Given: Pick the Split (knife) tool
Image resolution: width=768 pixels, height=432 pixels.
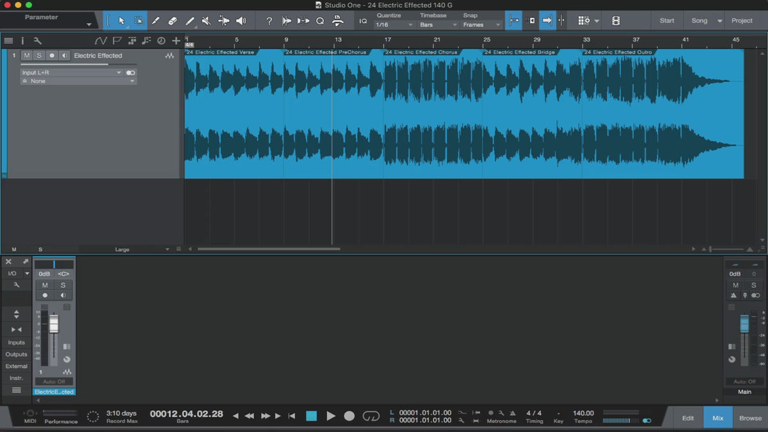Looking at the screenshot, I should tap(156, 20).
